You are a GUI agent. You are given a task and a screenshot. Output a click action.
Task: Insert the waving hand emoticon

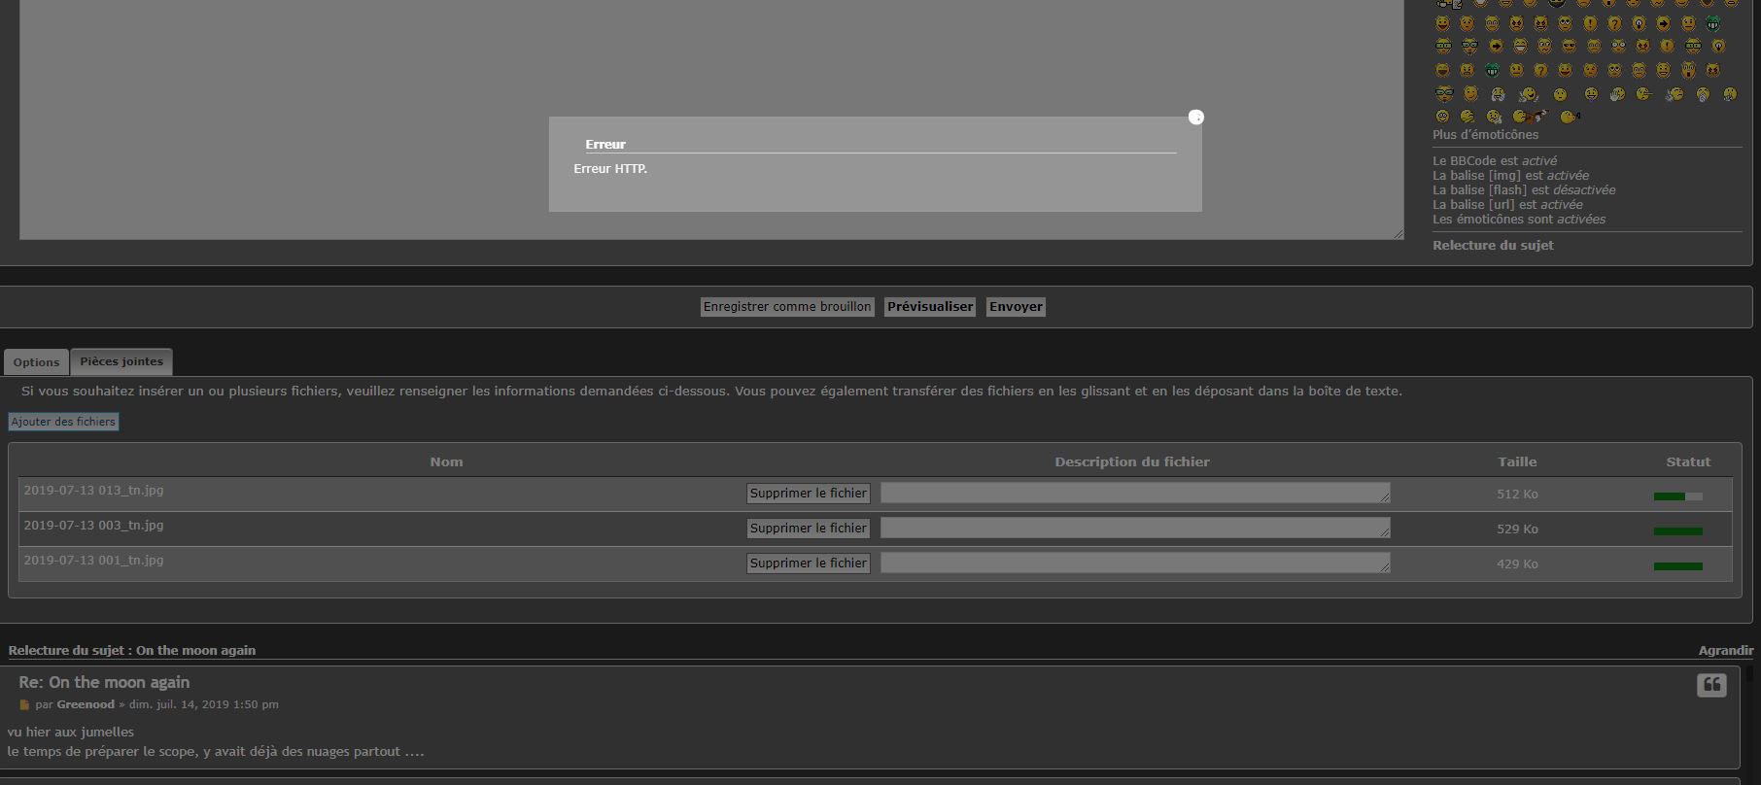pos(1617,94)
